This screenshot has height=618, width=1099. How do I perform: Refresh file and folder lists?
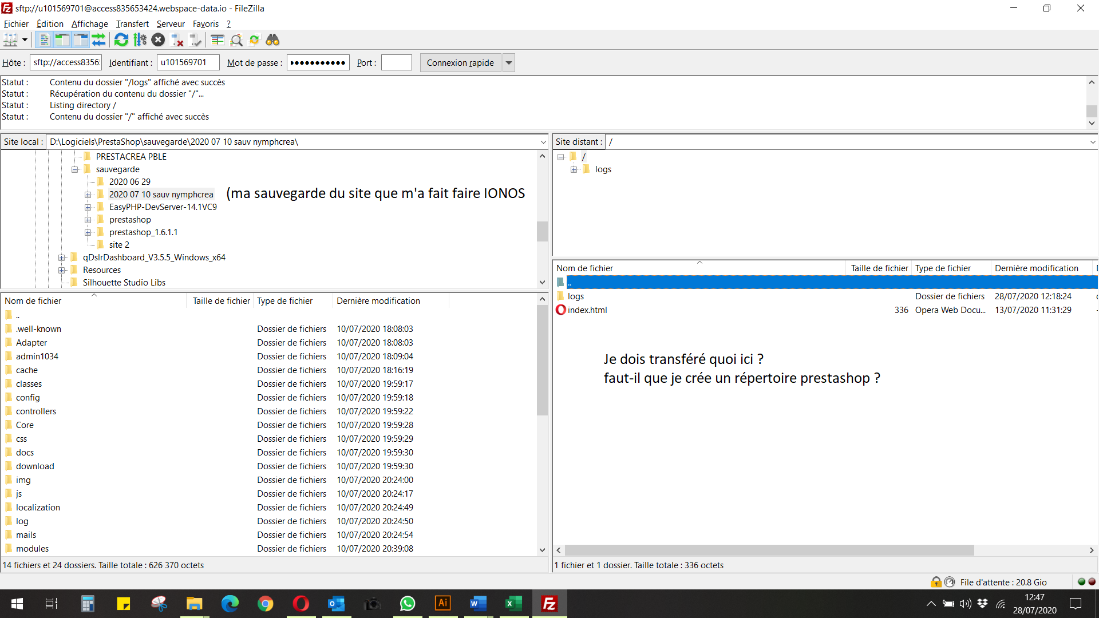[121, 40]
